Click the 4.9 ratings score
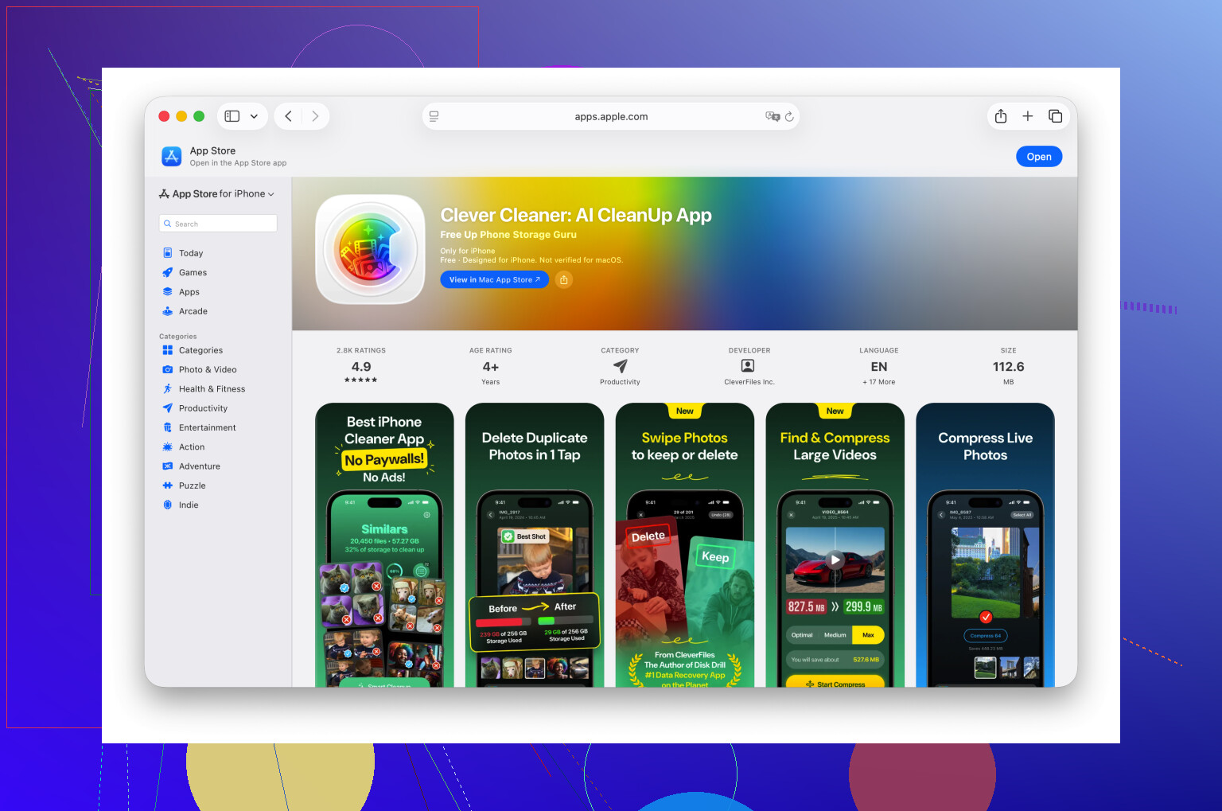The image size is (1222, 811). (361, 367)
